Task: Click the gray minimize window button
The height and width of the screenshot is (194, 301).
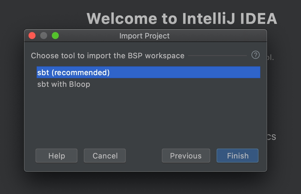Action: point(44,36)
